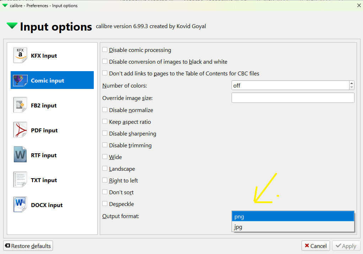
Task: Enable the Wide checkbox
Action: tap(105, 157)
